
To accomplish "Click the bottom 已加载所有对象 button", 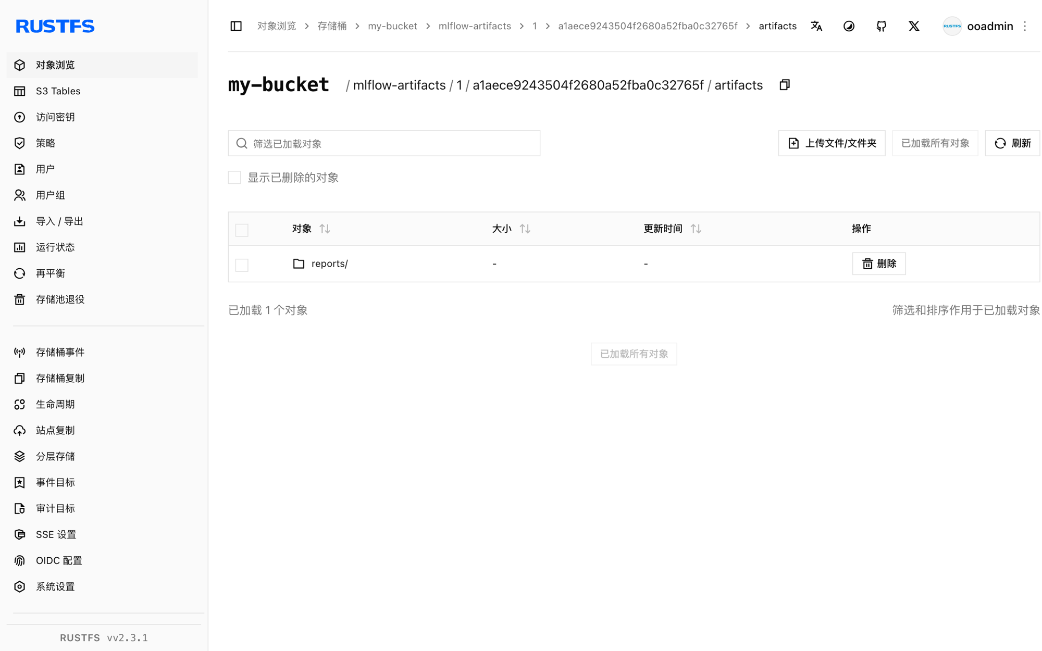I will pos(634,354).
